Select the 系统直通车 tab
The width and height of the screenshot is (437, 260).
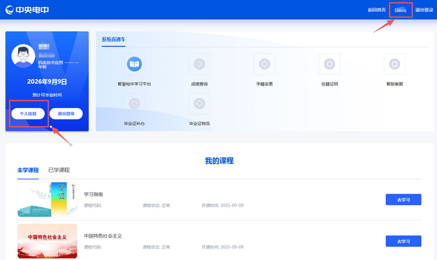pyautogui.click(x=114, y=40)
